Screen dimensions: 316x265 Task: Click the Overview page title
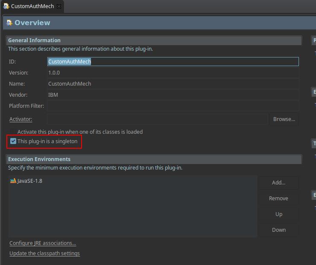(x=32, y=23)
